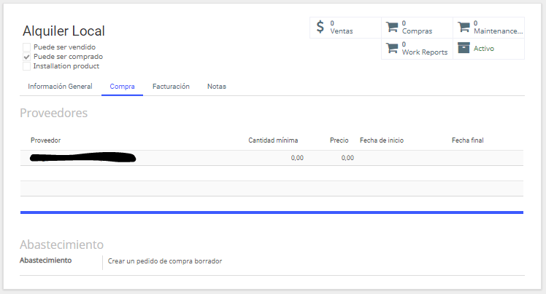
Task: Uncheck Puede ser comprado checkbox
Action: coord(26,57)
